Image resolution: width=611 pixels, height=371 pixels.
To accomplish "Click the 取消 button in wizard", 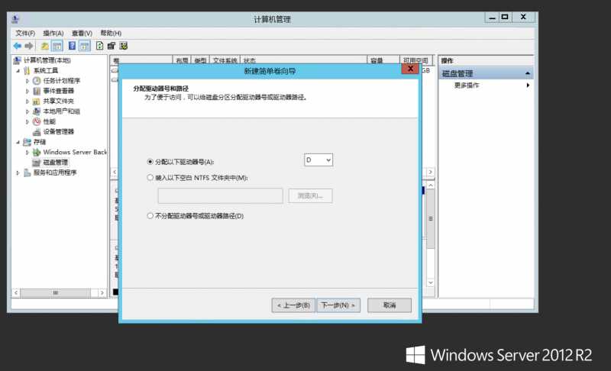I will (x=390, y=305).
